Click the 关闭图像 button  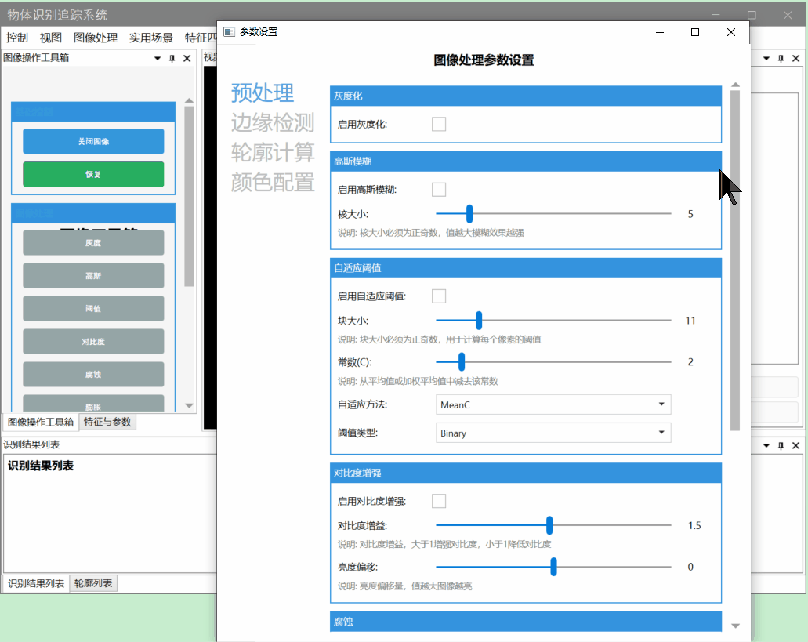93,141
